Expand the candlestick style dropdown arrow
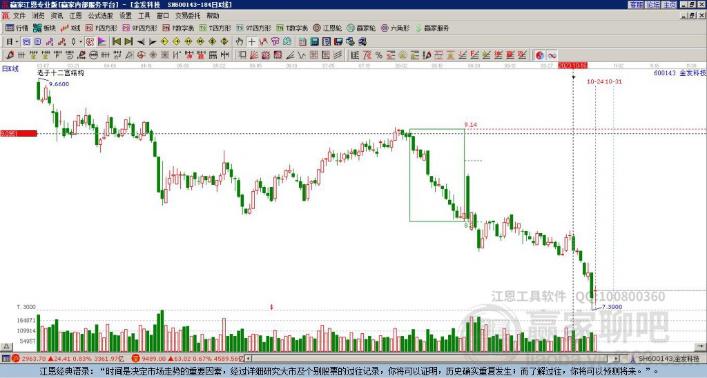 pos(81,42)
